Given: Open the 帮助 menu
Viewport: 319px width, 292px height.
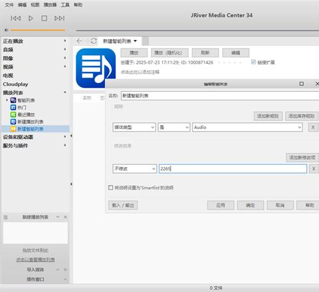Looking at the screenshot, I should (x=78, y=5).
